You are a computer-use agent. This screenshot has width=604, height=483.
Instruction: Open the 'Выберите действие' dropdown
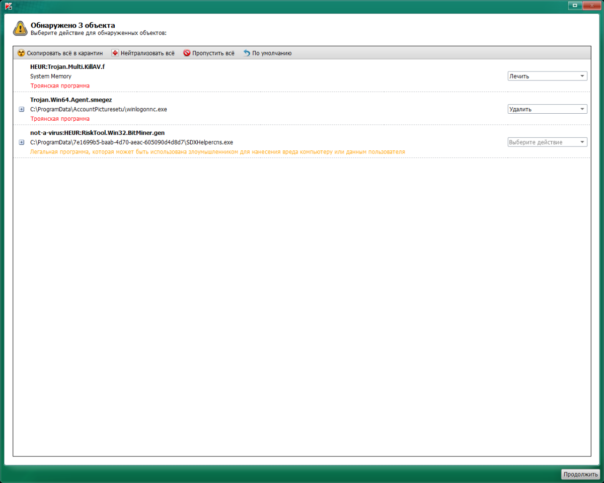click(547, 142)
